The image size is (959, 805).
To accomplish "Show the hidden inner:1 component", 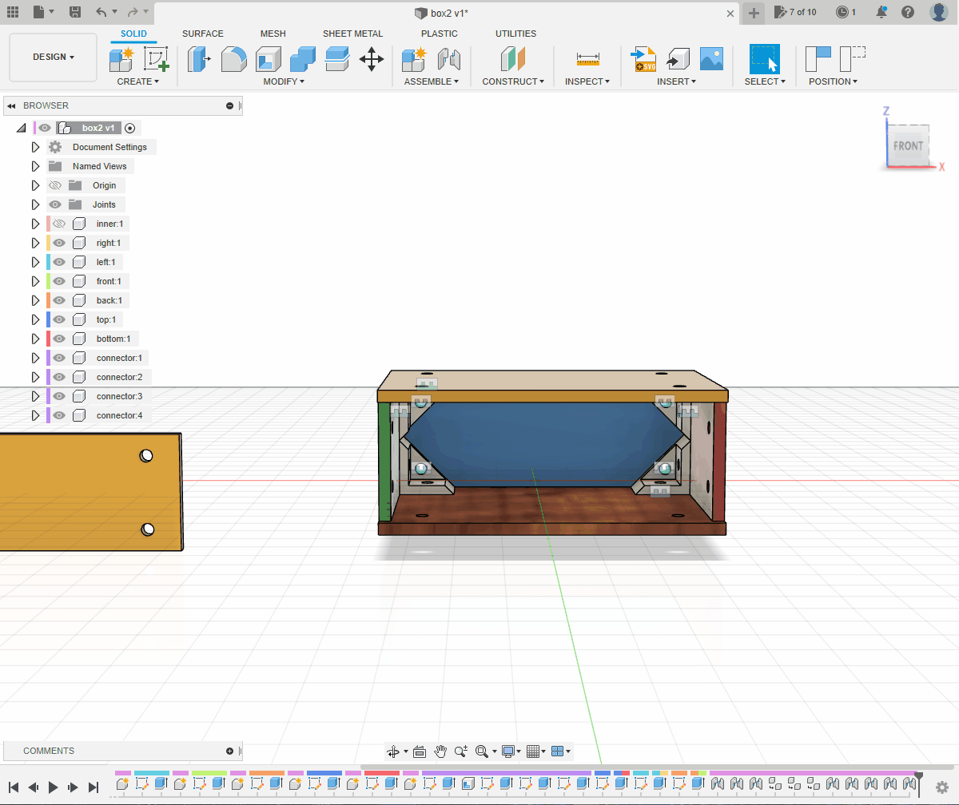I will 59,224.
